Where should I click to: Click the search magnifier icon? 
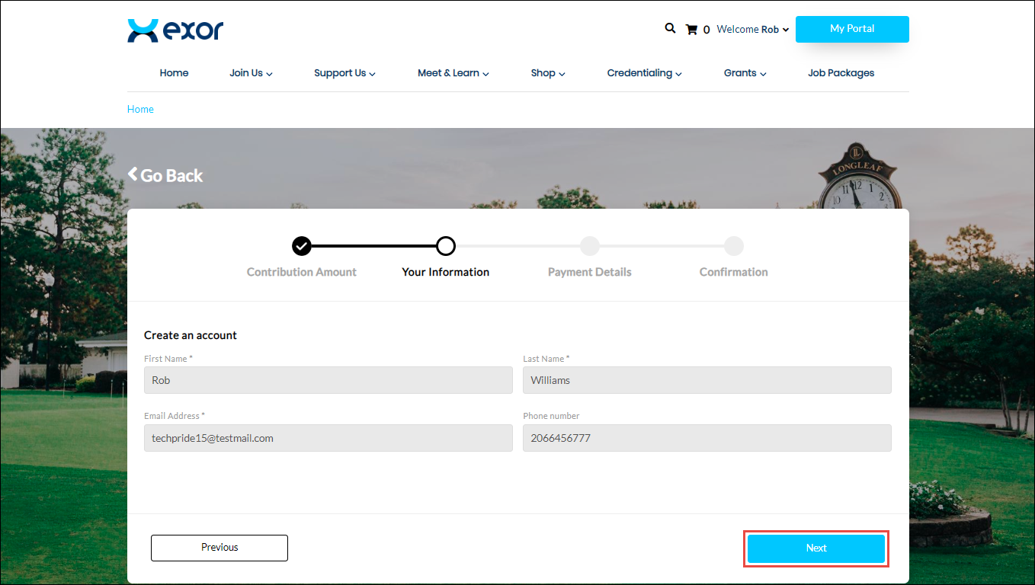670,28
